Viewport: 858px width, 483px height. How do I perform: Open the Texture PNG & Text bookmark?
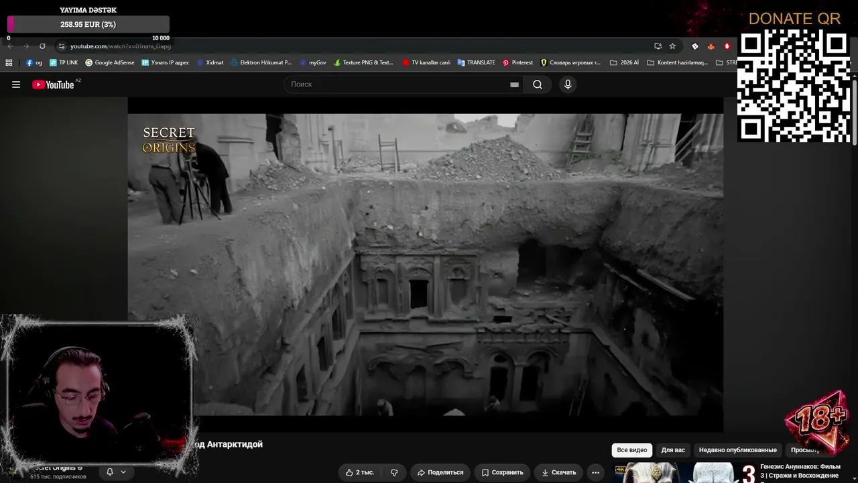click(363, 62)
